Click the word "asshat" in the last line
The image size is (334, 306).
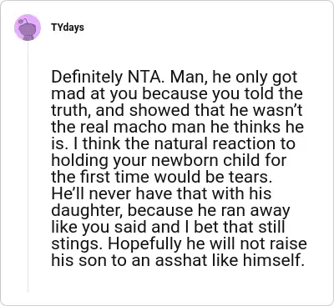175,261
